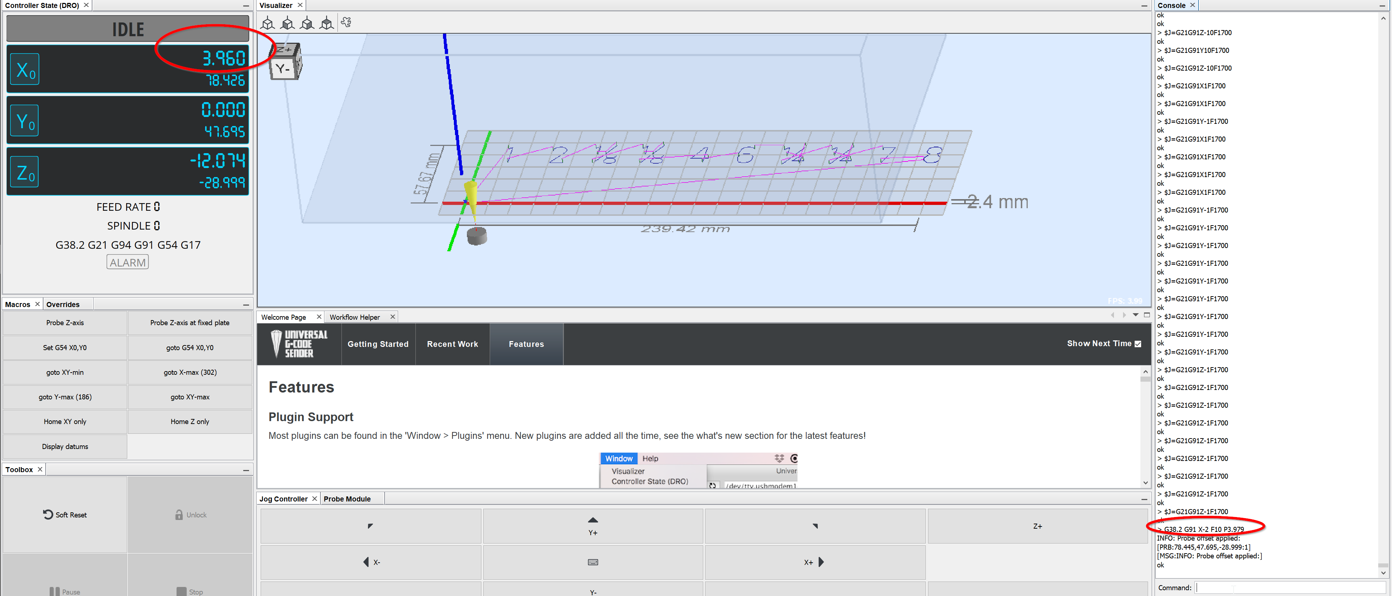Viewport: 1392px width, 596px height.
Task: Select the front view cube icon
Action: click(287, 23)
